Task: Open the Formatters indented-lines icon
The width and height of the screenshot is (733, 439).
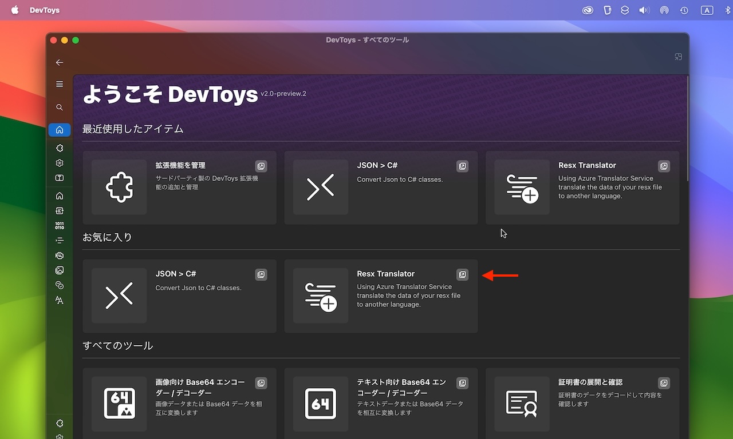Action: 60,241
